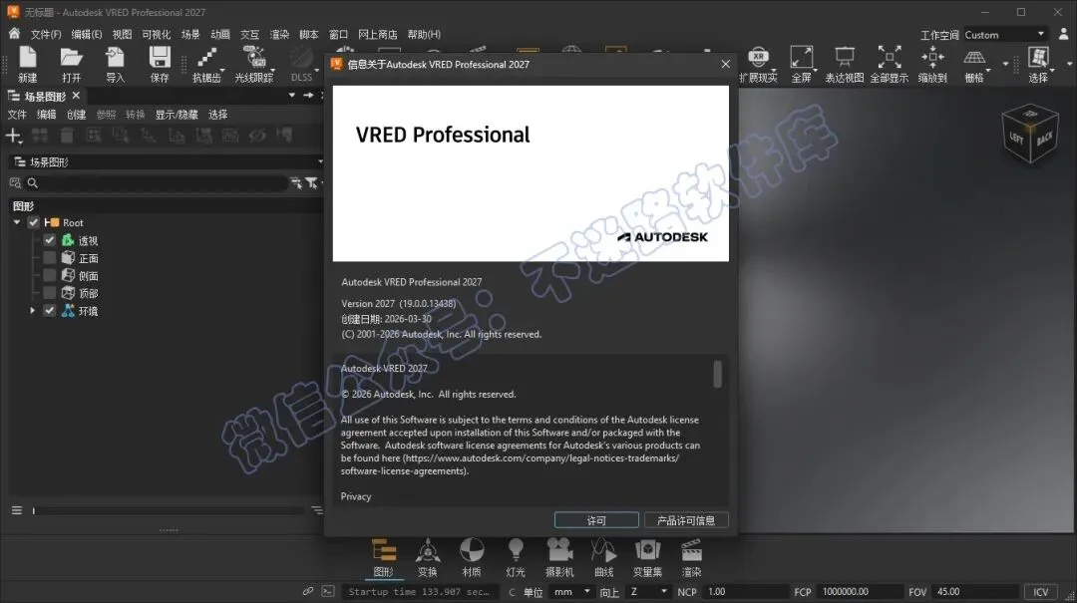Open the 向上 Z axis dropdown

coord(648,592)
